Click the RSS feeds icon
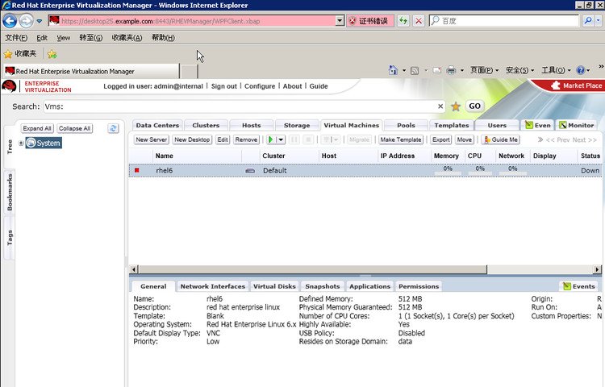Viewport: 605px width, 387px height. point(415,70)
